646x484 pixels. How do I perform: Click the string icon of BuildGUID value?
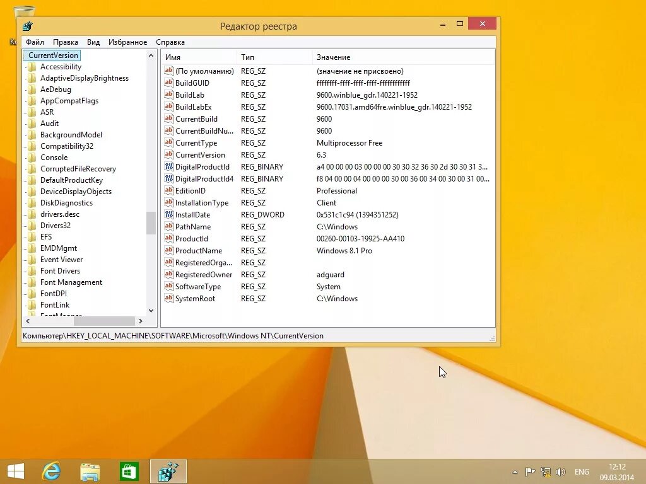169,83
